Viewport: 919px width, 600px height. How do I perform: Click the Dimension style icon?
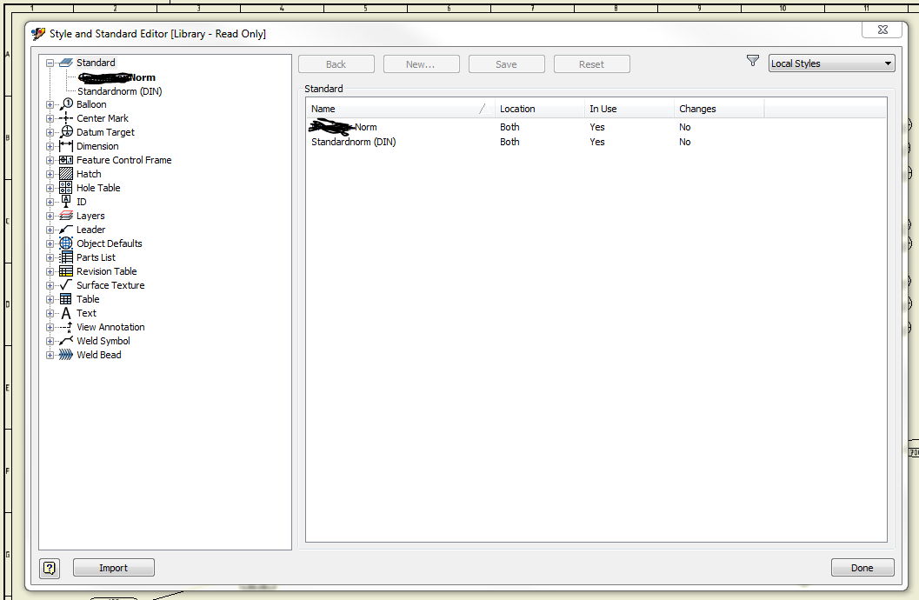click(x=66, y=146)
